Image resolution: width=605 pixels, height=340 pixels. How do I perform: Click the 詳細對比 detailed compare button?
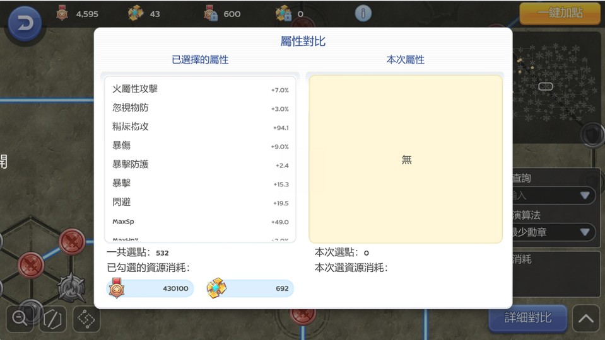click(528, 318)
